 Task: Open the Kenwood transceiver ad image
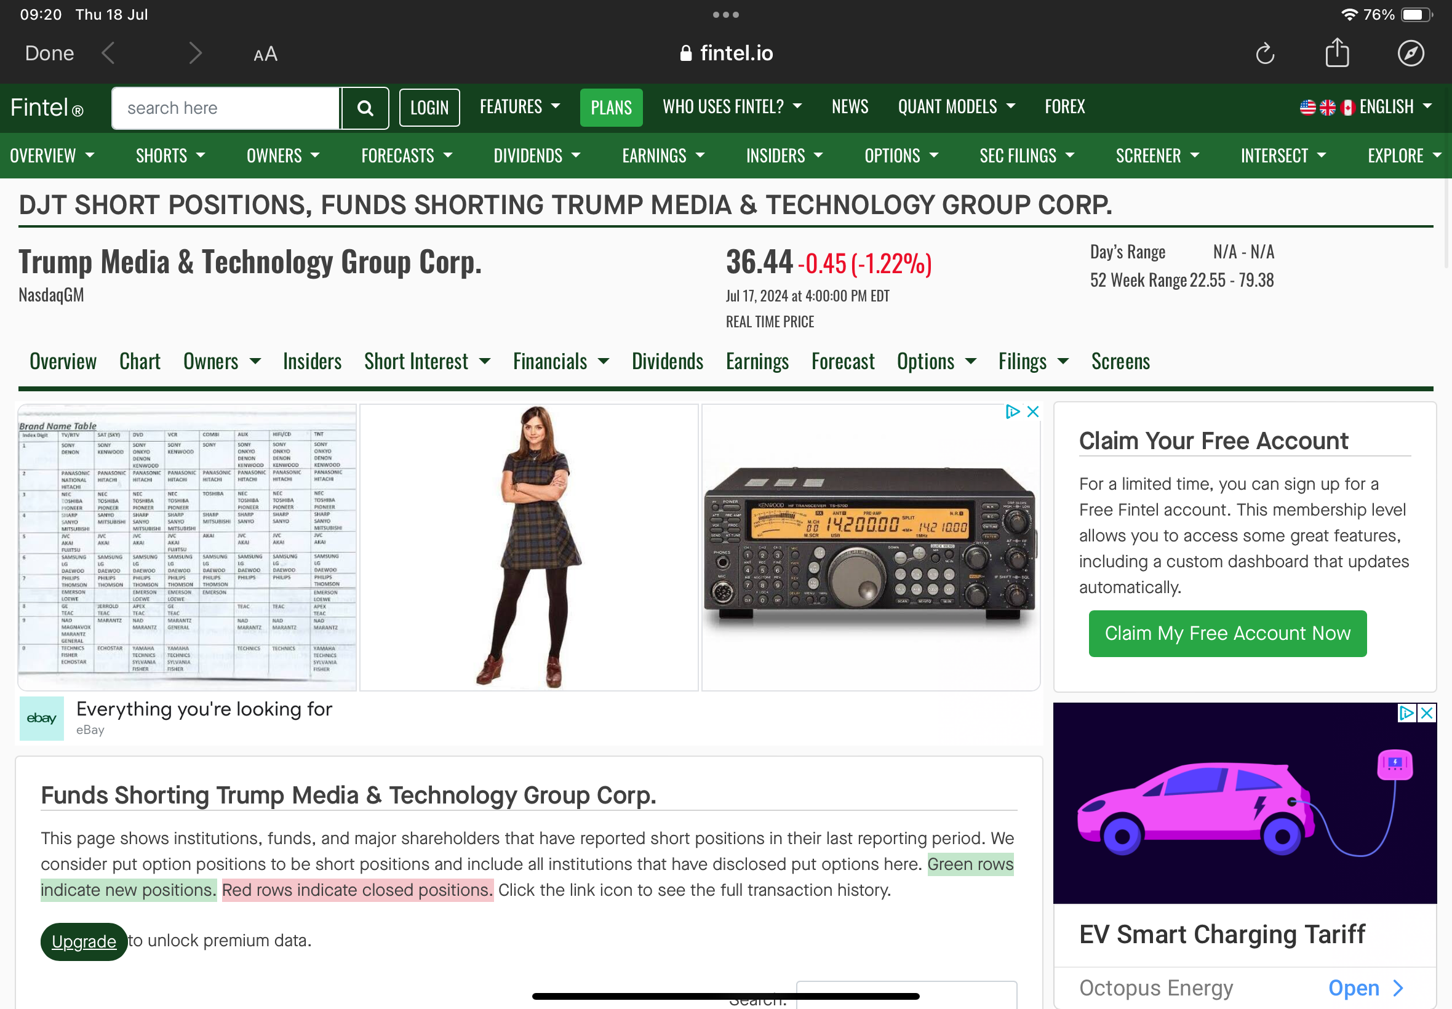871,548
